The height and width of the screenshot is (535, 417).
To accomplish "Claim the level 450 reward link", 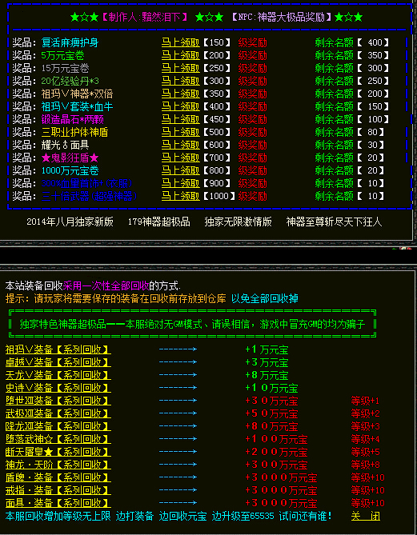I will click(x=181, y=120).
